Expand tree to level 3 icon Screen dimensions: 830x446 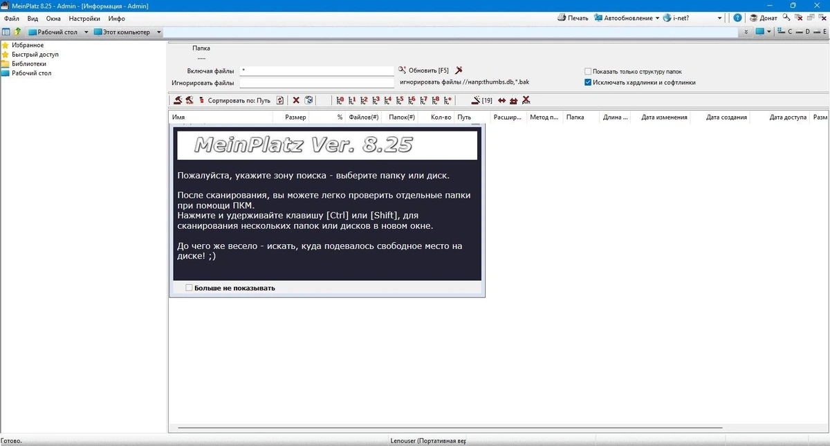[376, 100]
